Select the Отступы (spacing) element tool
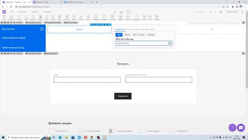Viewport: 248px width, 140px height. click(19, 17)
